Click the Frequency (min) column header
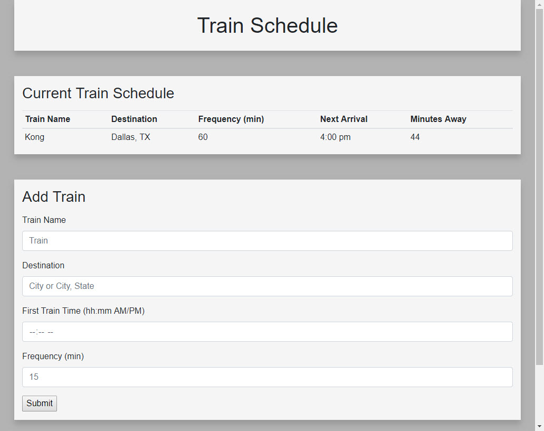Image resolution: width=544 pixels, height=431 pixels. (231, 119)
